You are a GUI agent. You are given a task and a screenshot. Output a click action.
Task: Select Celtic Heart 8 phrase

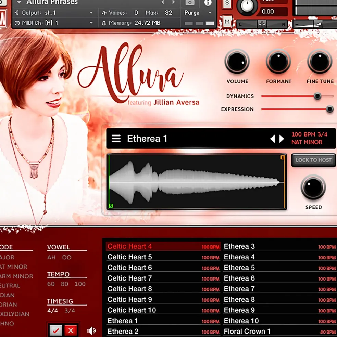(x=163, y=289)
